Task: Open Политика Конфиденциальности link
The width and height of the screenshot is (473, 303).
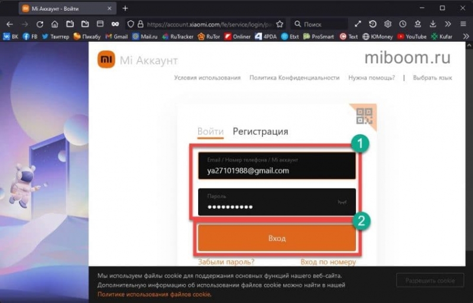Action: click(x=294, y=78)
